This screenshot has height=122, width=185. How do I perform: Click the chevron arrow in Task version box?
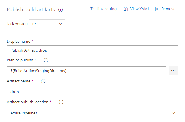pyautogui.click(x=61, y=24)
